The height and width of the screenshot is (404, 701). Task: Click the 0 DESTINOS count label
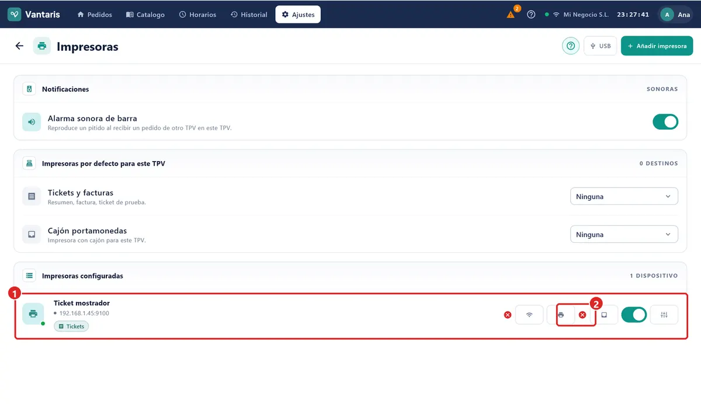(659, 163)
